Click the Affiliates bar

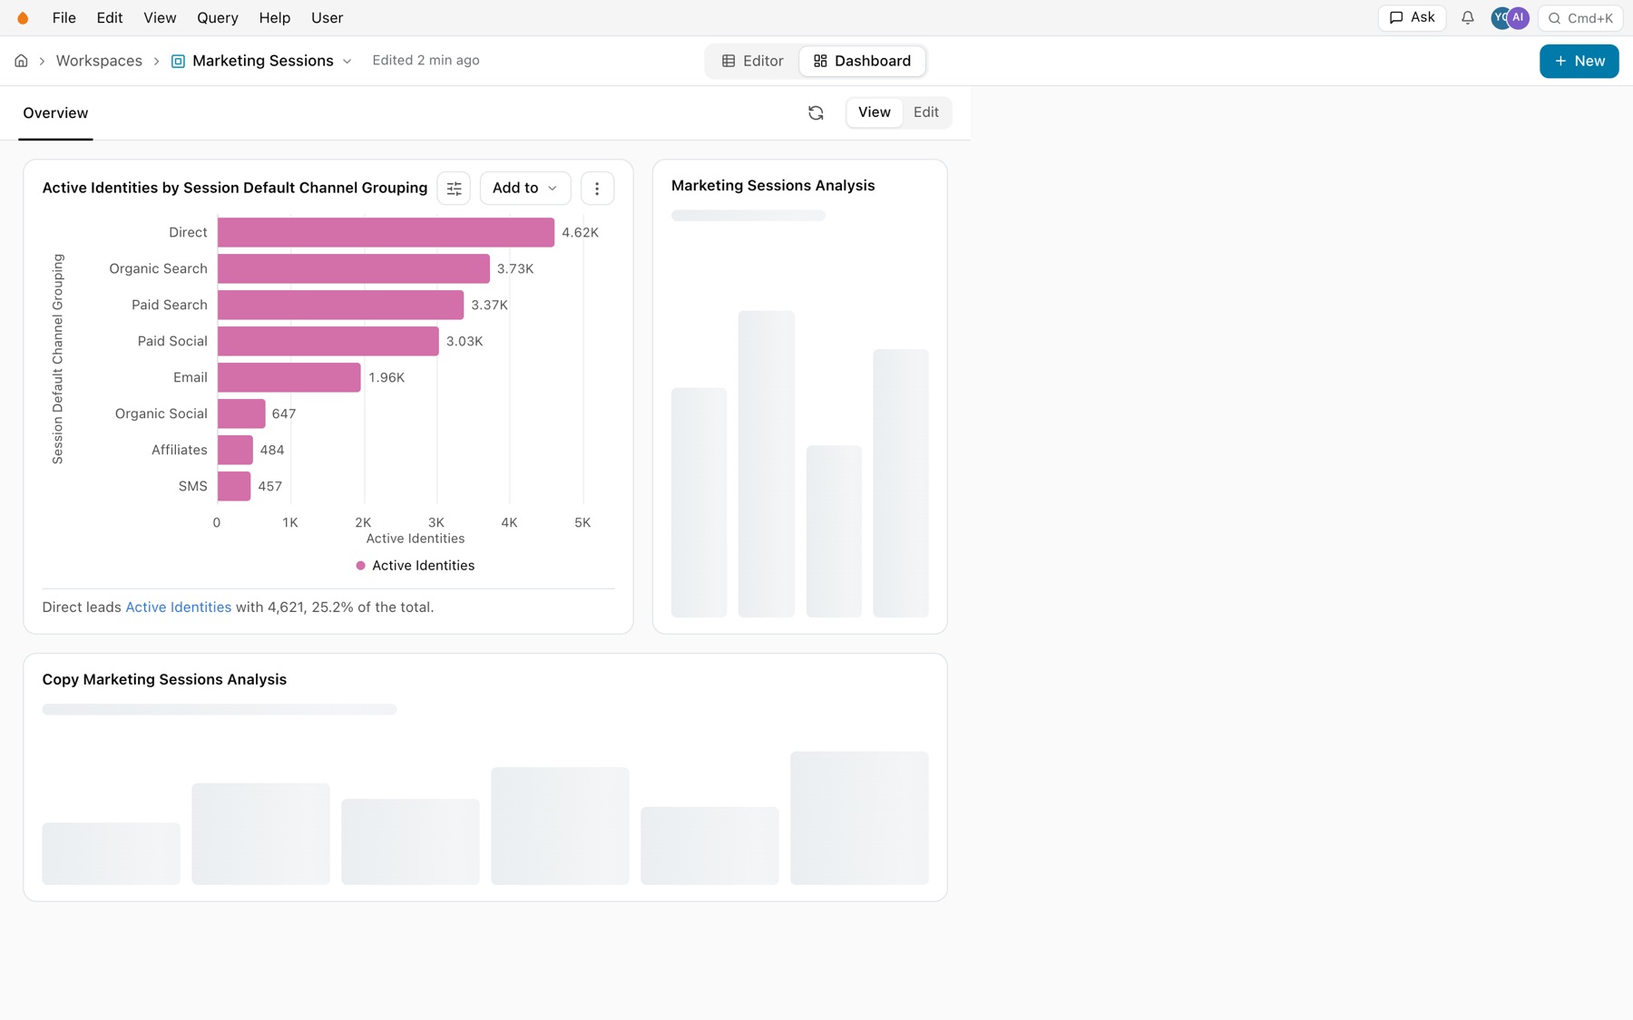pos(235,451)
